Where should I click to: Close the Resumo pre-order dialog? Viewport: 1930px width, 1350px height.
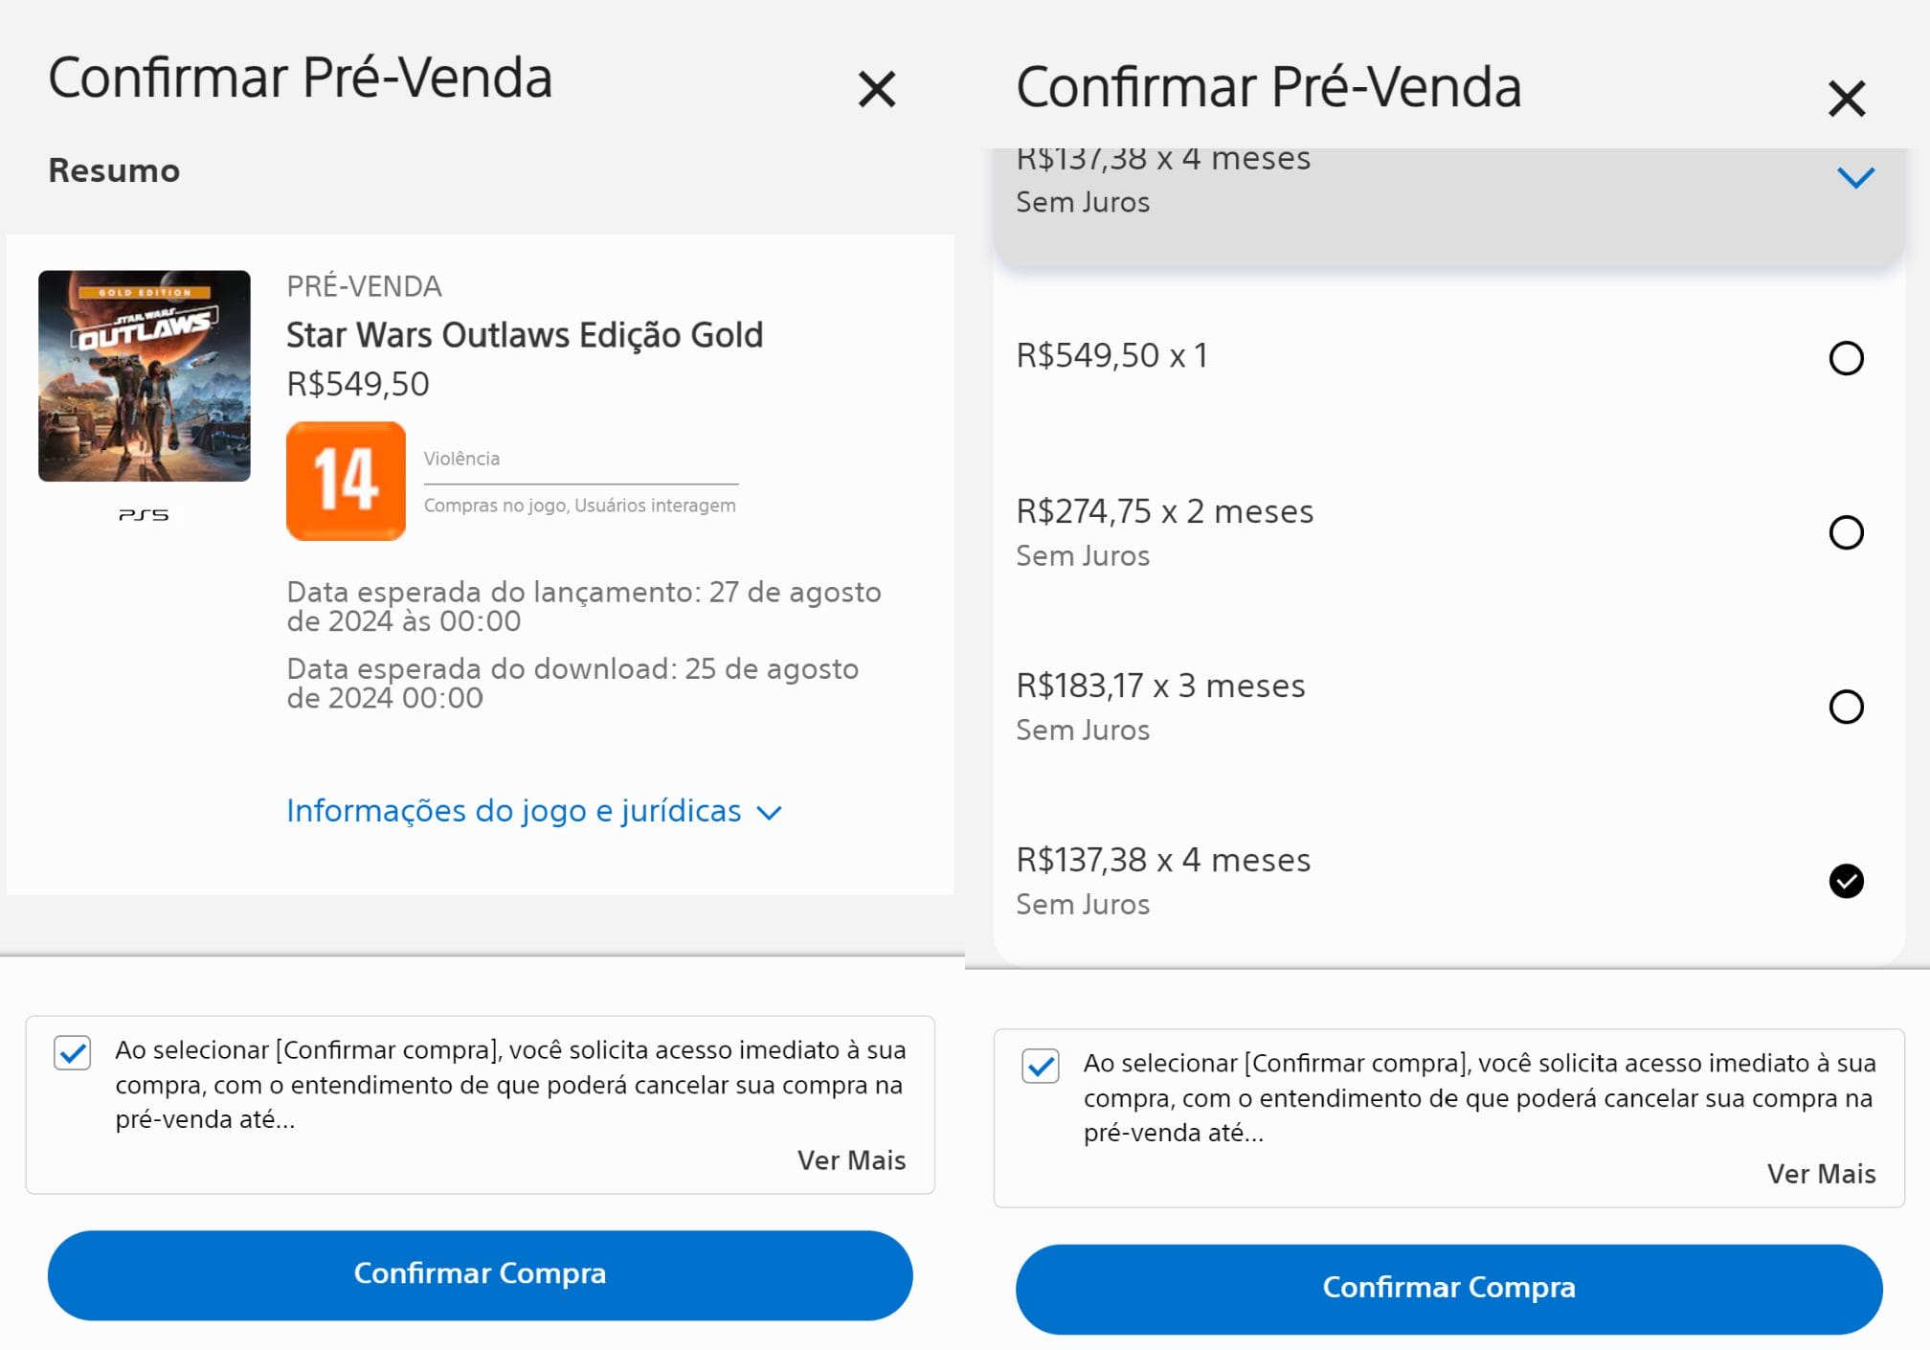click(876, 89)
